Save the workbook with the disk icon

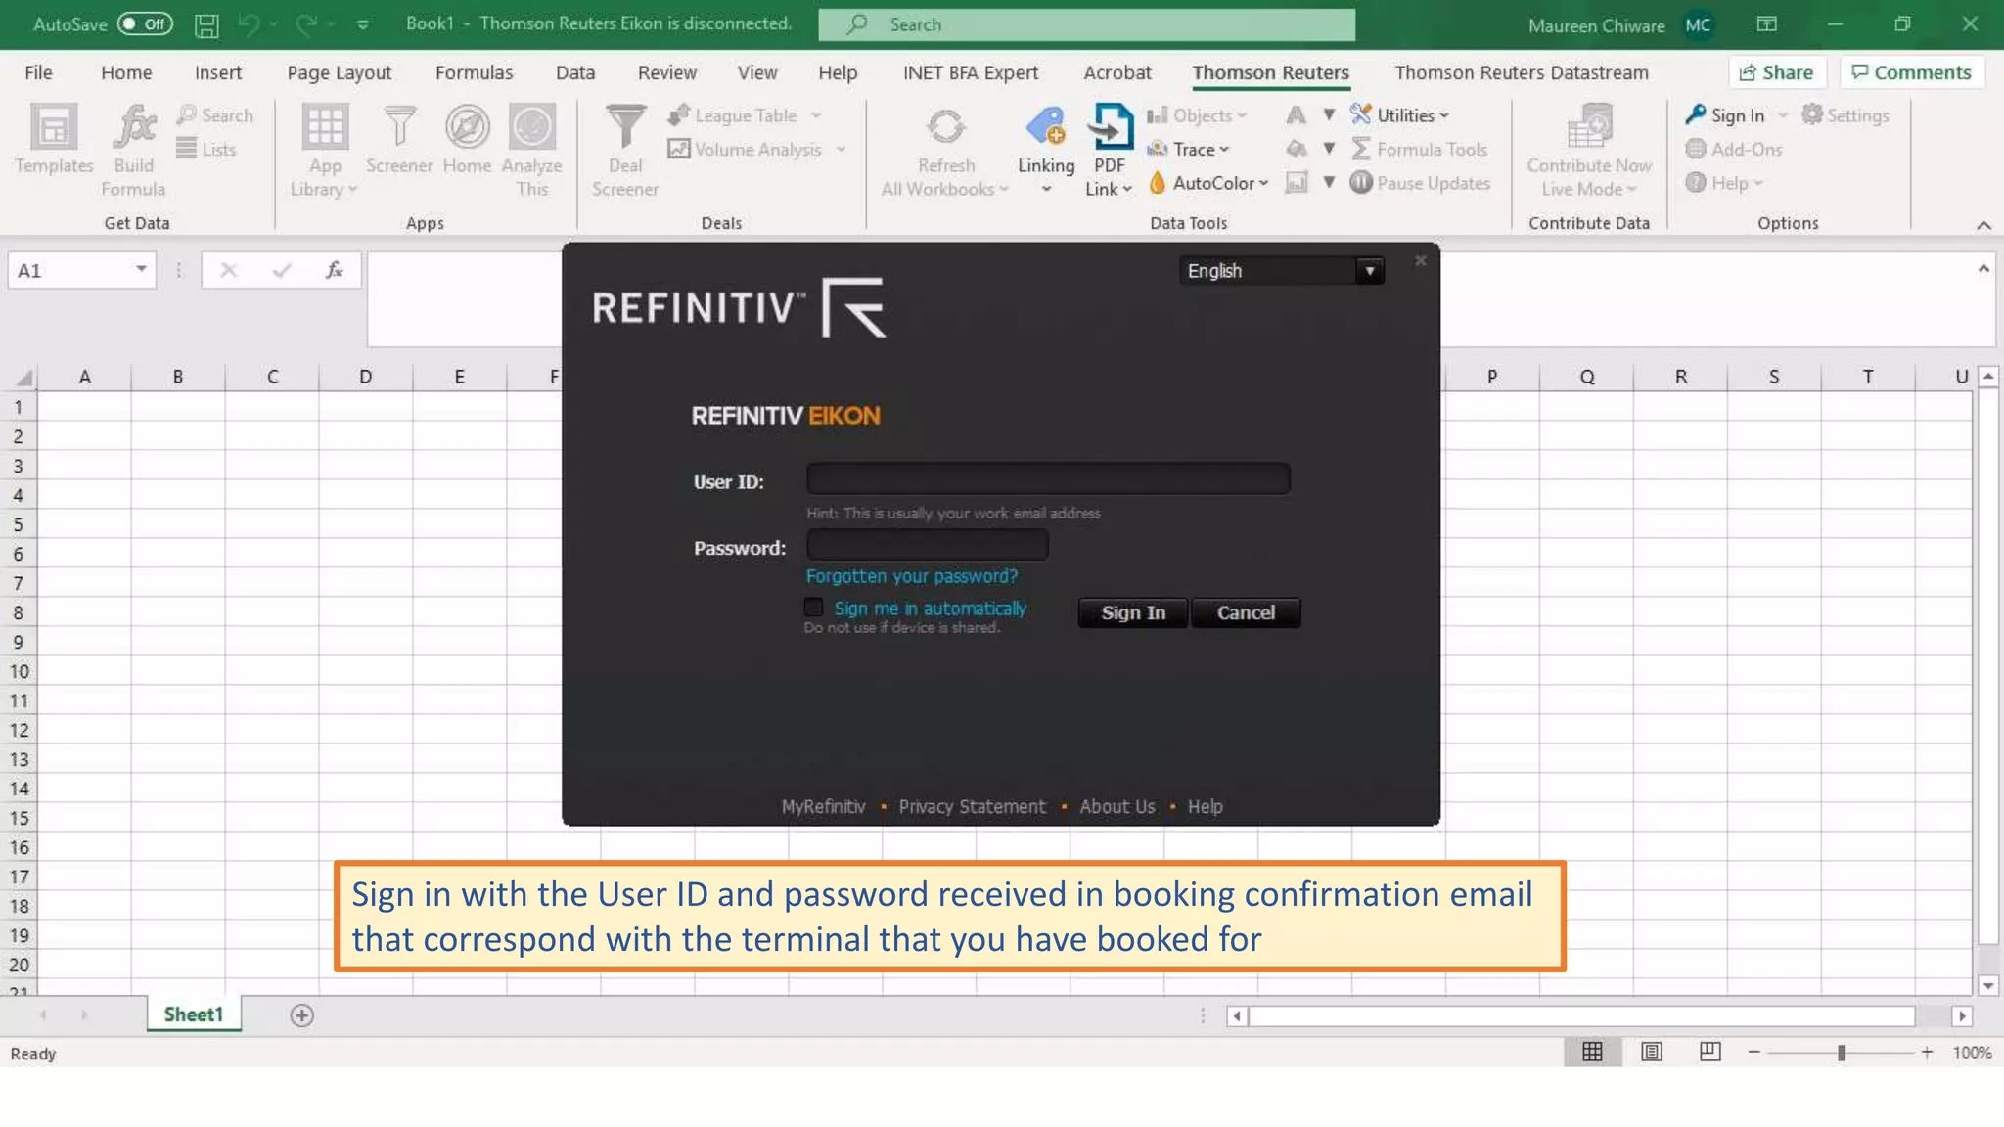(206, 24)
